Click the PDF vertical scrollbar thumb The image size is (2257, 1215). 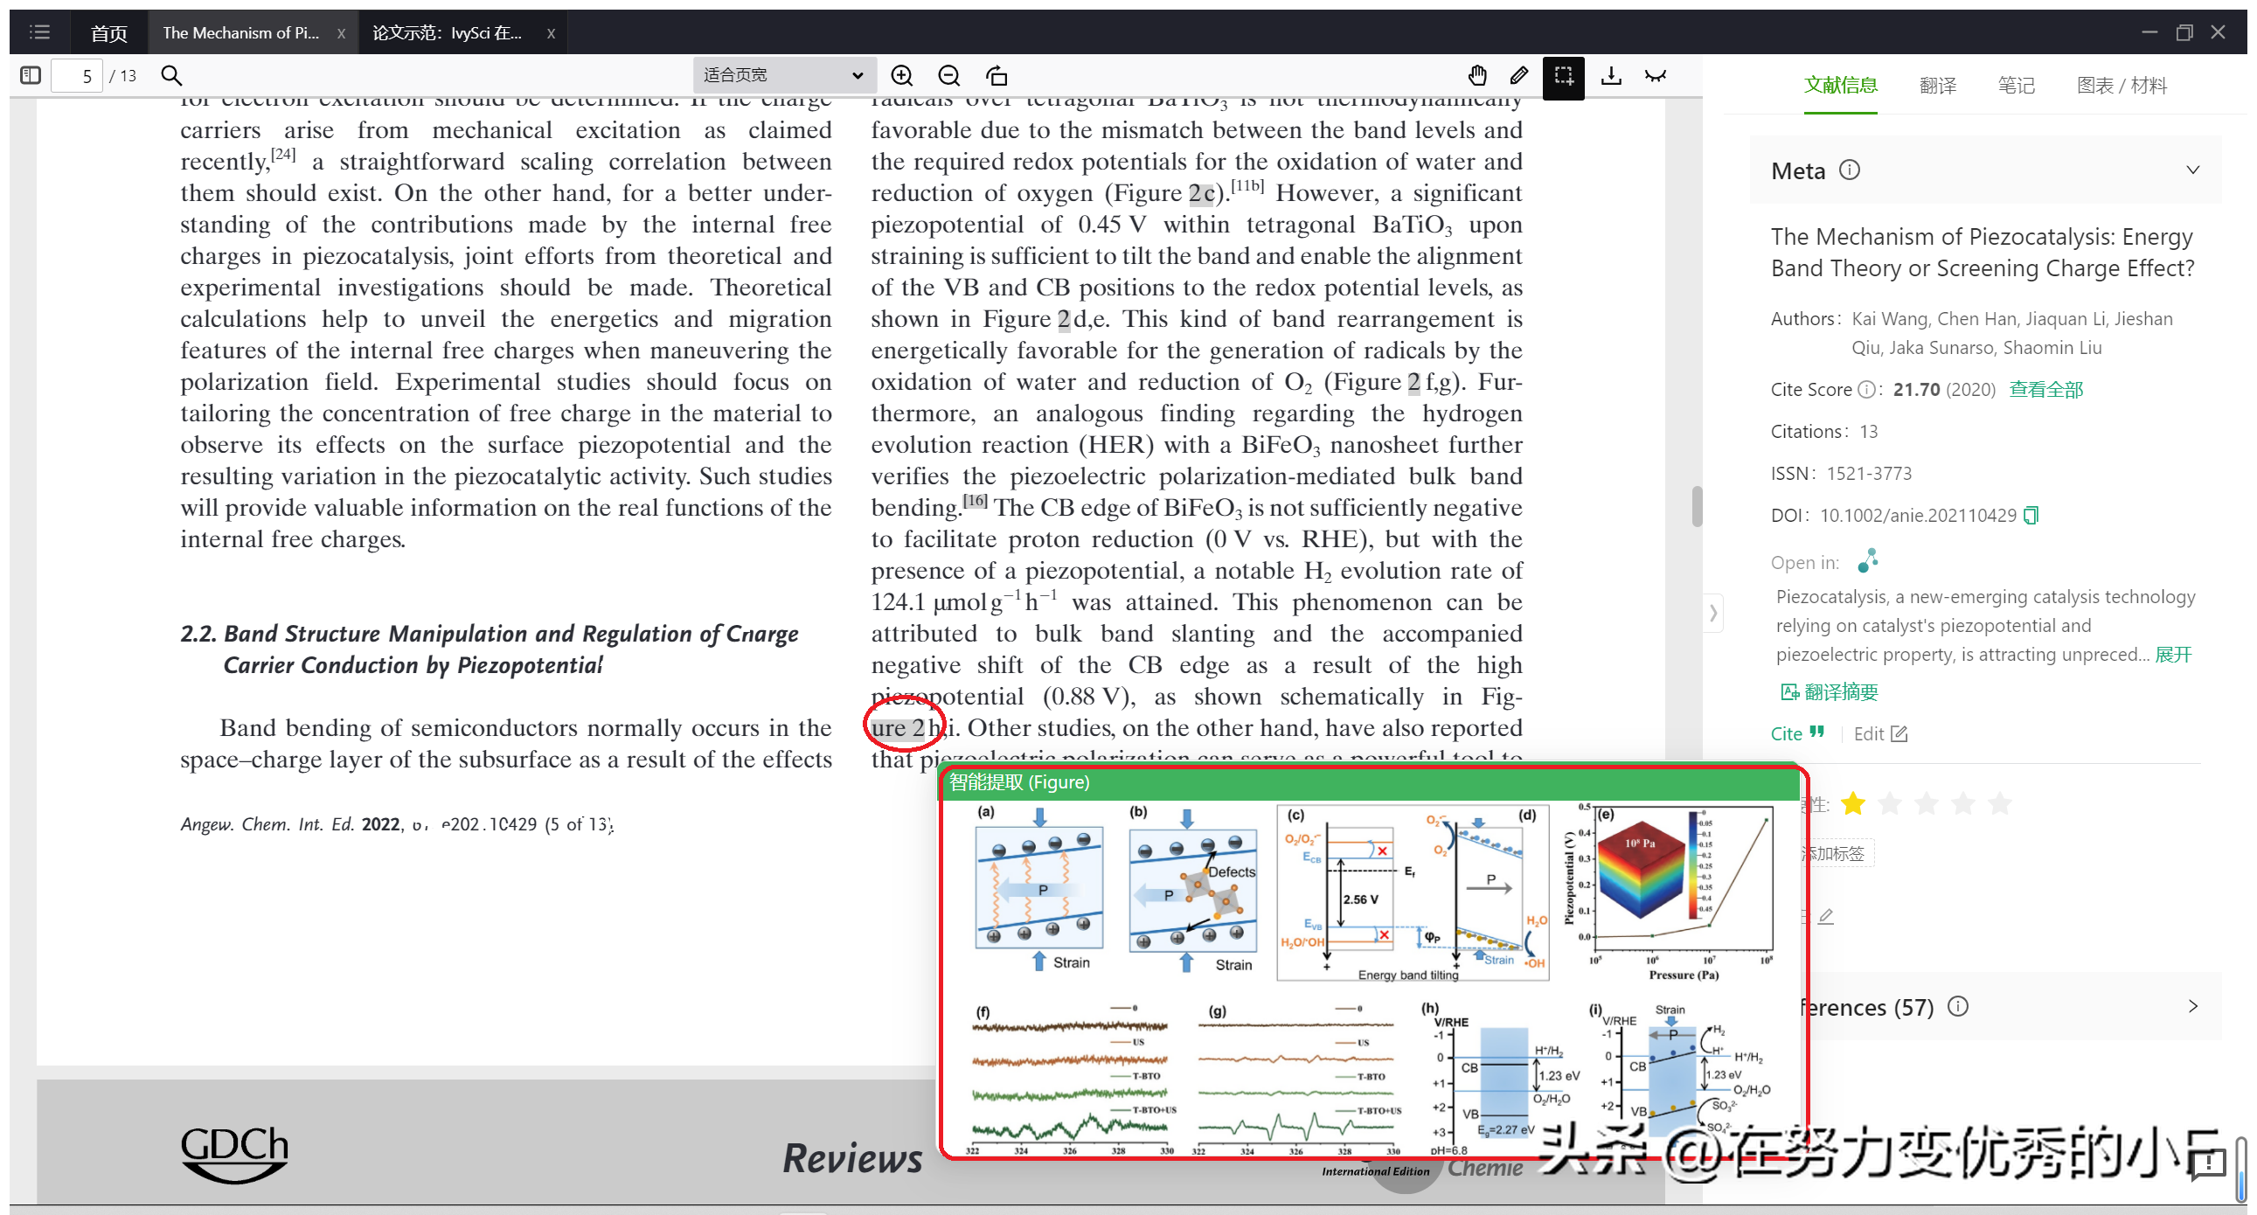(x=1697, y=505)
